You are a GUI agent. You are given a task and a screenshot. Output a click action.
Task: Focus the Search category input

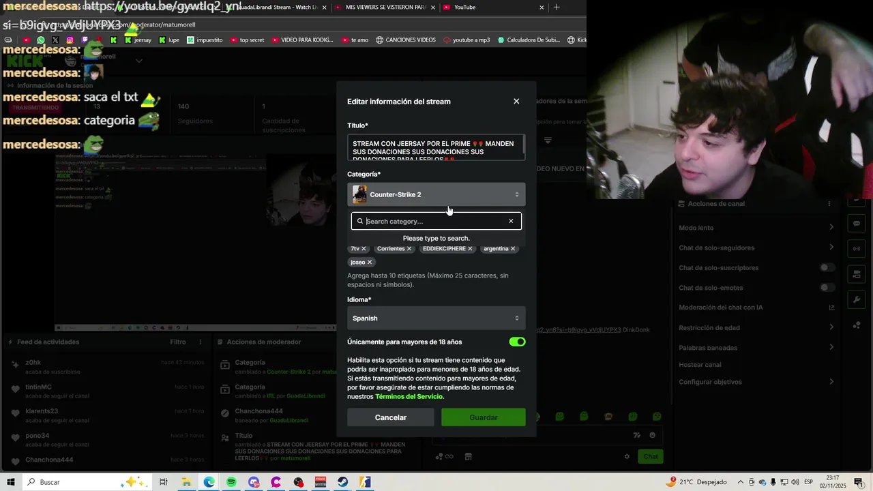coord(435,221)
